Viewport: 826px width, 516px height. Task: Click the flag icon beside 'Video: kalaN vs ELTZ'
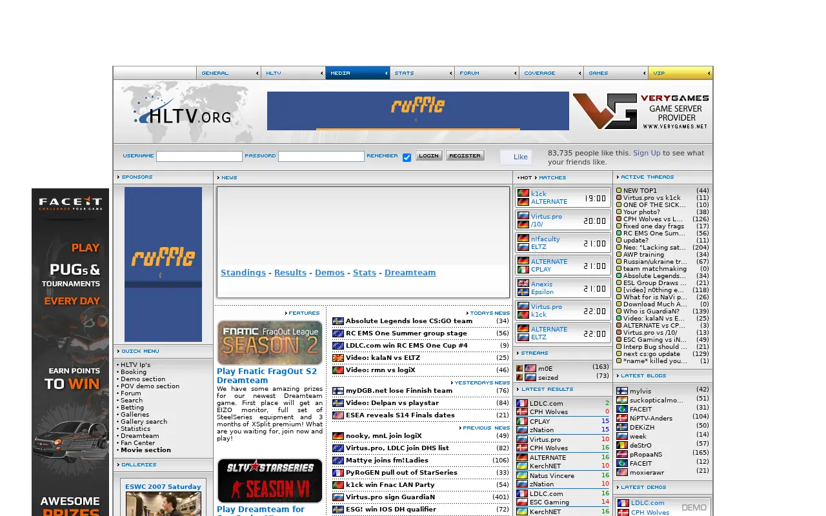(337, 358)
